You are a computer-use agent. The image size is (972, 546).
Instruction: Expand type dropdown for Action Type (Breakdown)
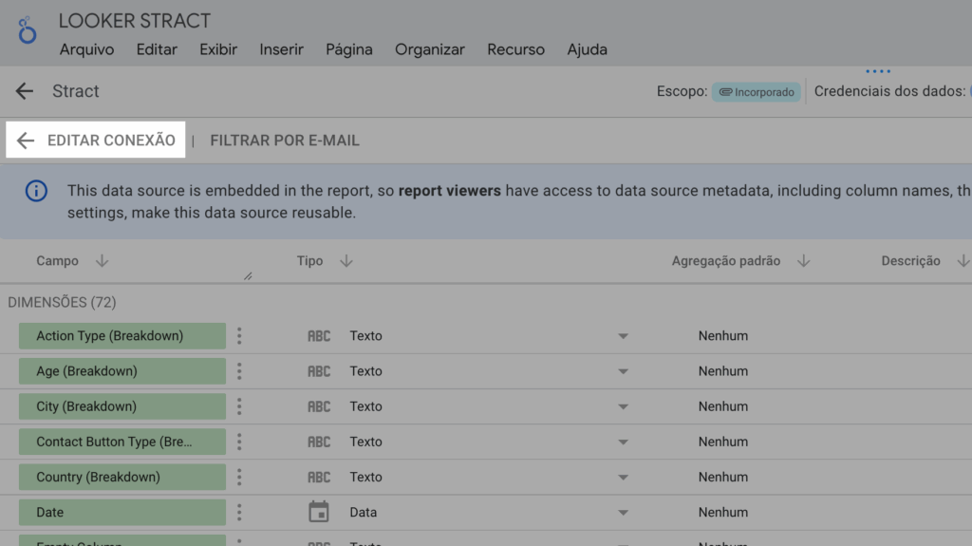pyautogui.click(x=623, y=336)
